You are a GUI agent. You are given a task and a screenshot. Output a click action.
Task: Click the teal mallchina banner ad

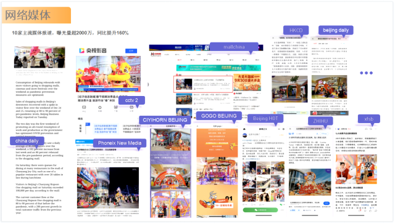click(218, 68)
